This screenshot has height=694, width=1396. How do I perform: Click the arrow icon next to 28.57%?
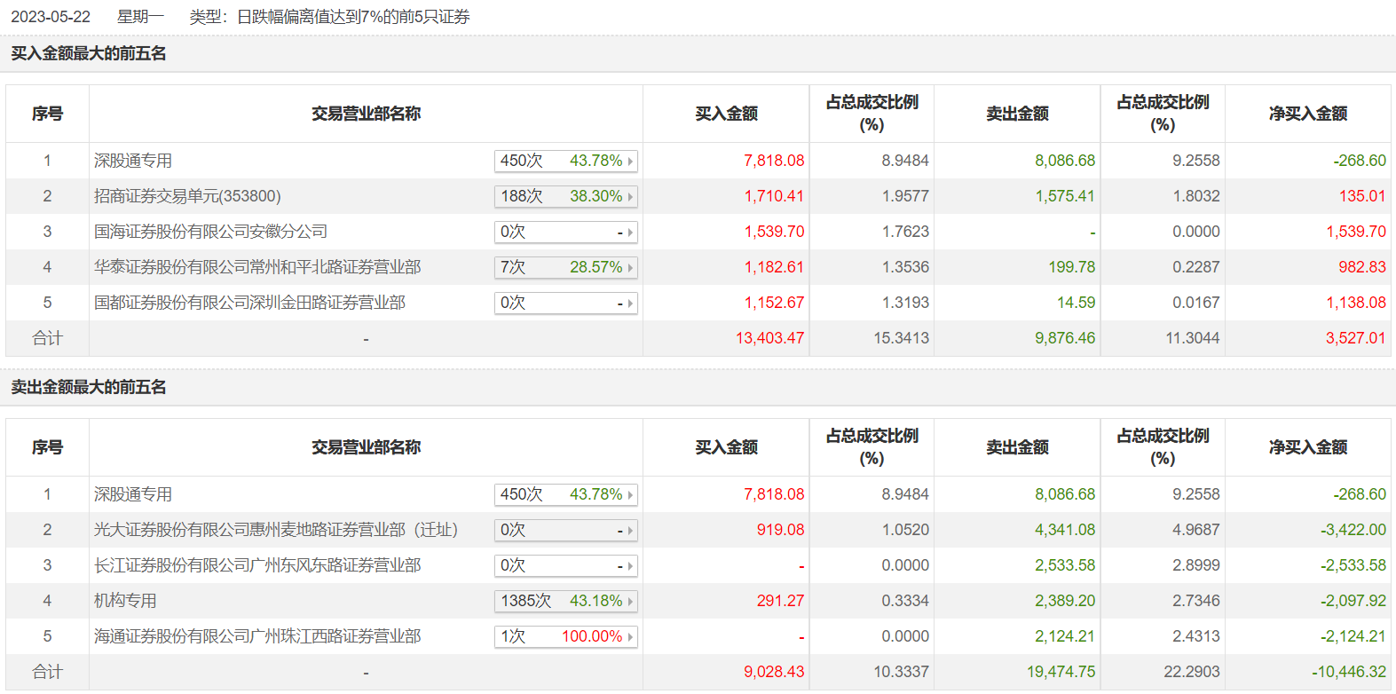pos(630,268)
